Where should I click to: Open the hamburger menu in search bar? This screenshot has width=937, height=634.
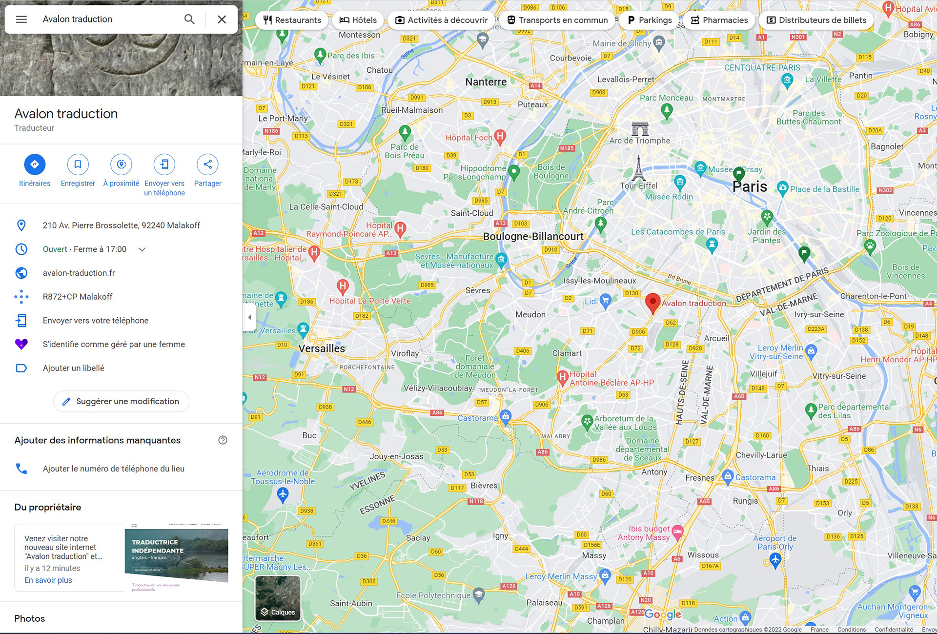tap(21, 20)
